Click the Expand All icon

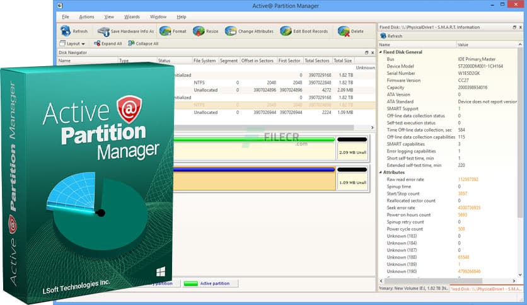pyautogui.click(x=97, y=43)
